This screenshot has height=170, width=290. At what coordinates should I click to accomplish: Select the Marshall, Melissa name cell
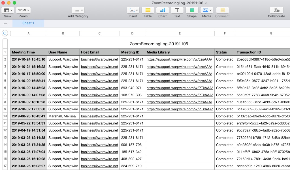tap(63, 116)
